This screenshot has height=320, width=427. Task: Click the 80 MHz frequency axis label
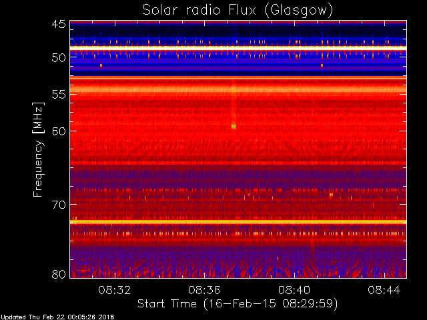59,274
